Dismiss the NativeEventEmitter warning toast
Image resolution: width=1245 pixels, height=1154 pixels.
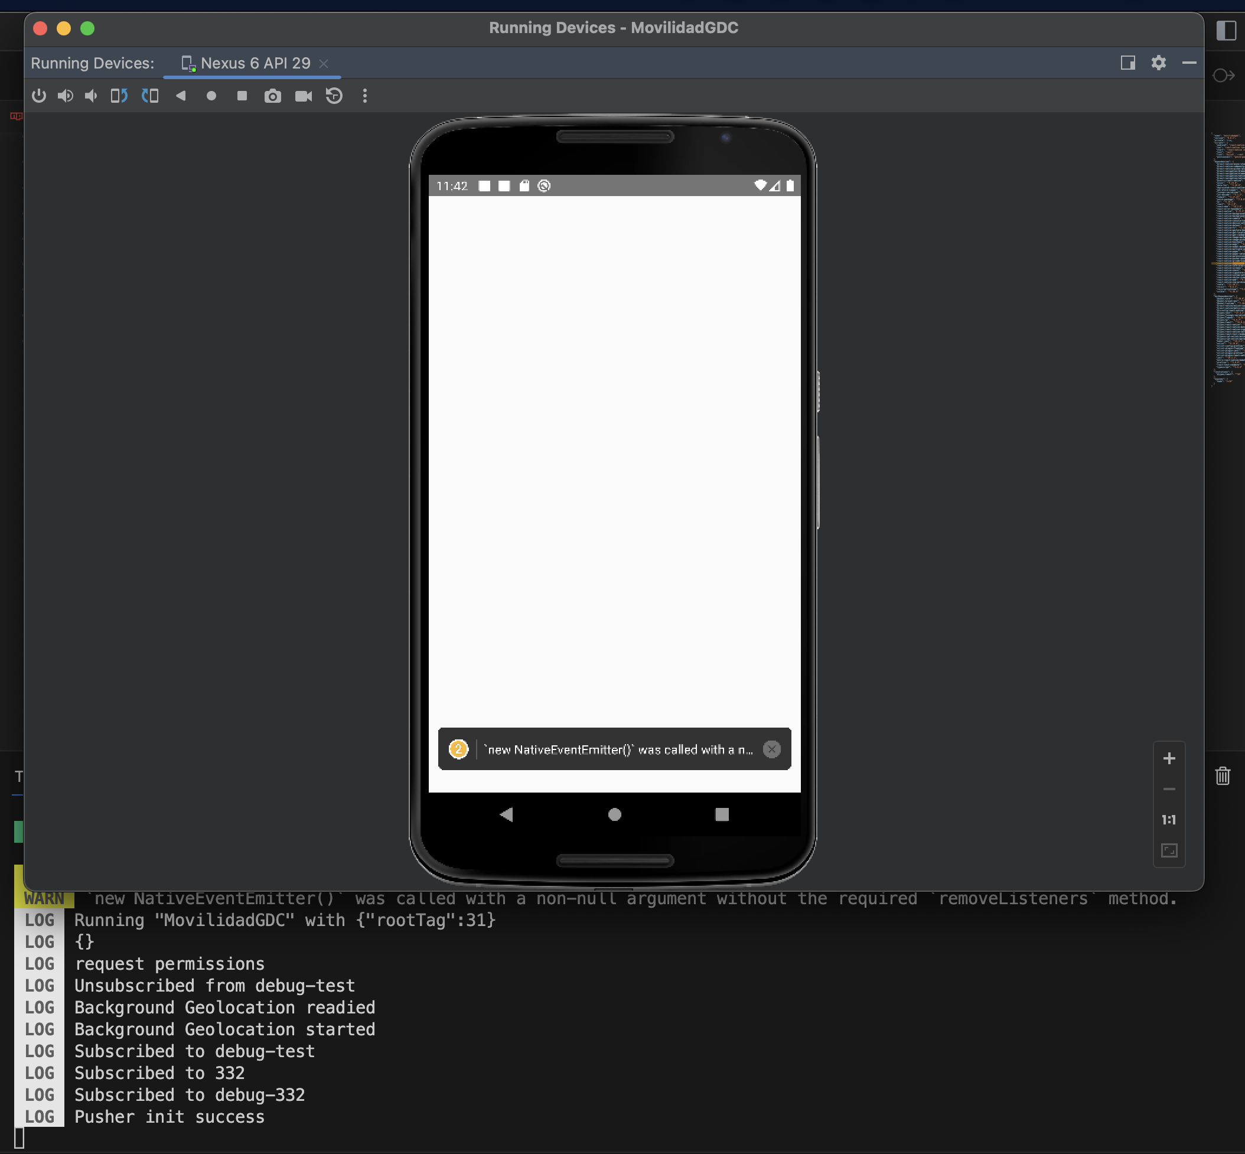(772, 749)
